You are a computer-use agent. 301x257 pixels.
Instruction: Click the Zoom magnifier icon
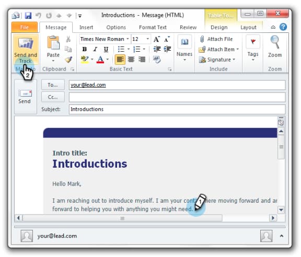point(275,42)
